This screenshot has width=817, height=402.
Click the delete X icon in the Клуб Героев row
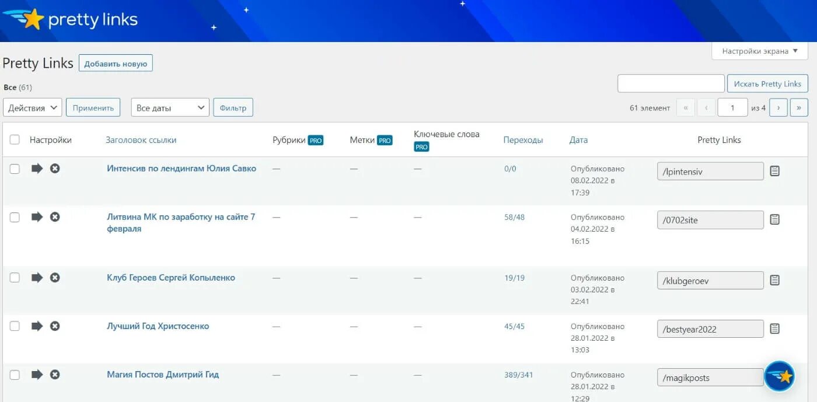(55, 278)
